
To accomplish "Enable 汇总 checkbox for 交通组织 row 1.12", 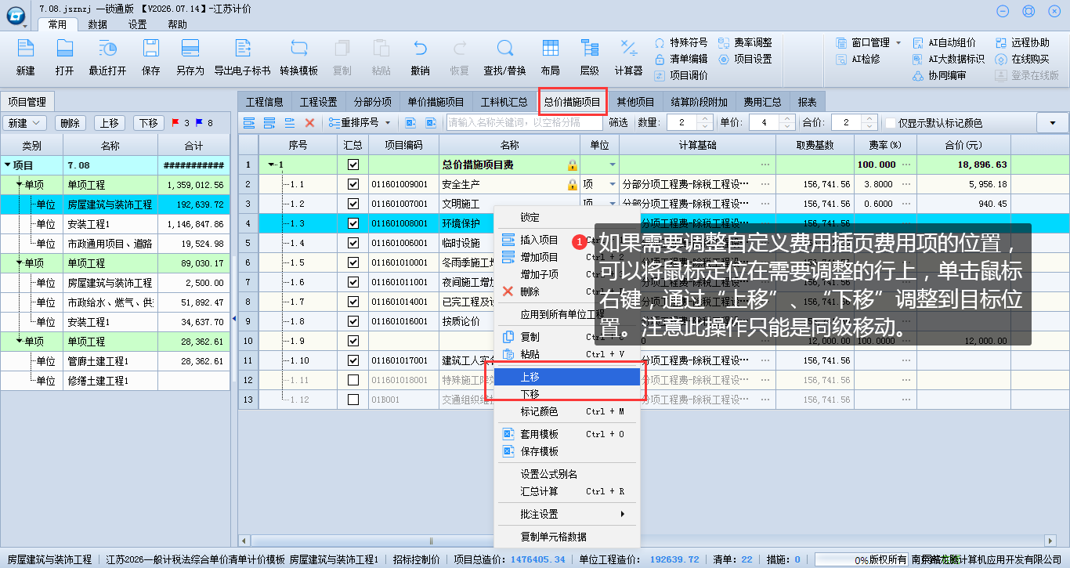I will point(353,400).
